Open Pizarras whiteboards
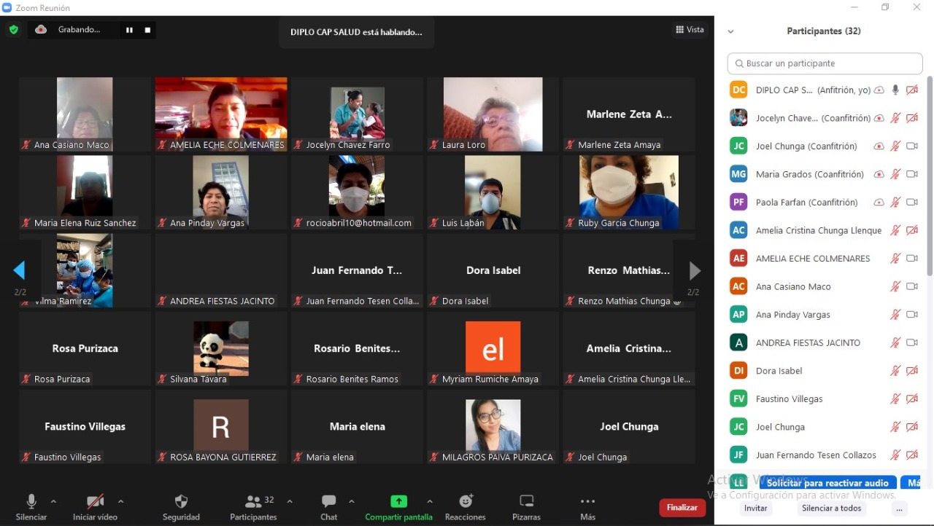The image size is (934, 526). click(526, 507)
